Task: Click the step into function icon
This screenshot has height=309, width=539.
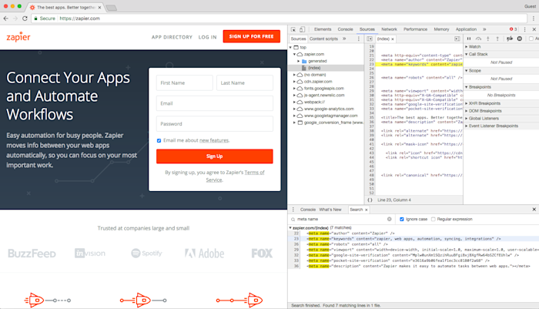Action: click(x=487, y=39)
